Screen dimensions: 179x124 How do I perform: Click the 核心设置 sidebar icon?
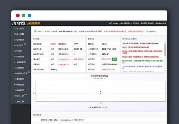coord(14,34)
